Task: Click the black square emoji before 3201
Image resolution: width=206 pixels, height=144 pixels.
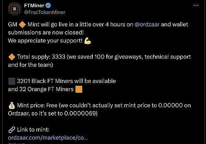Action: click(x=11, y=81)
